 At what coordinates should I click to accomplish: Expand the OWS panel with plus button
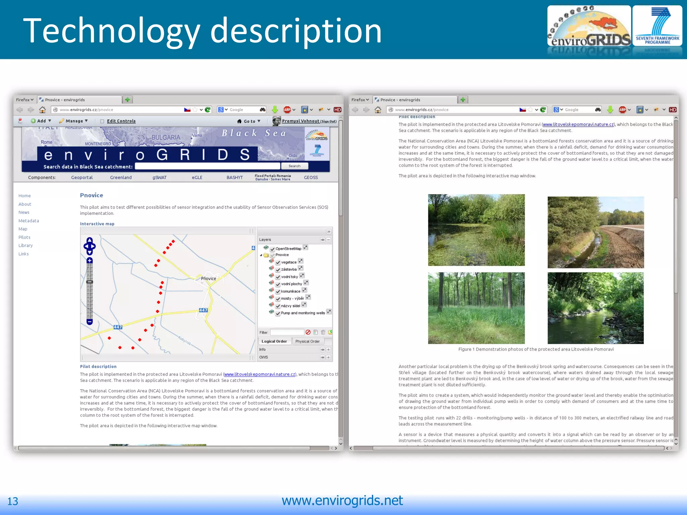[329, 357]
